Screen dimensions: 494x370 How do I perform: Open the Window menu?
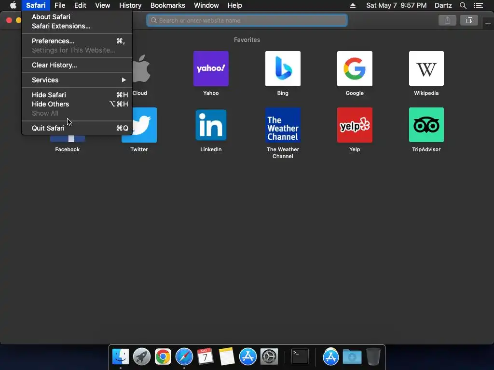coord(206,5)
